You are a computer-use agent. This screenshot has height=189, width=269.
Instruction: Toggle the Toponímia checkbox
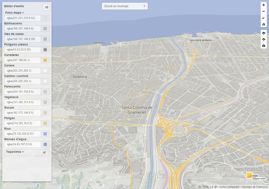coord(45,152)
